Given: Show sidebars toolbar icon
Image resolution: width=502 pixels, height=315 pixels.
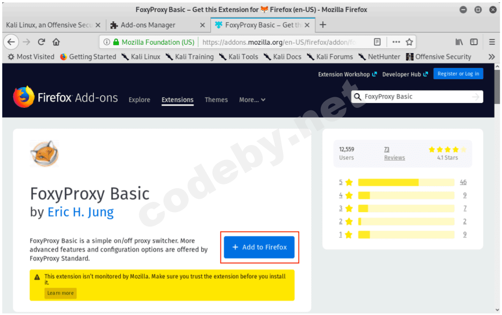Looking at the screenshot, I should click(x=474, y=42).
